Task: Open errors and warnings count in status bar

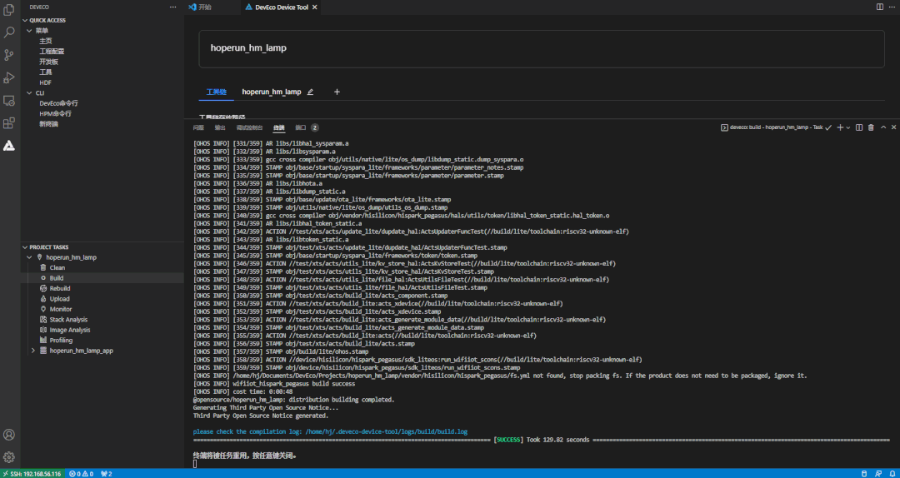Action: [x=81, y=473]
